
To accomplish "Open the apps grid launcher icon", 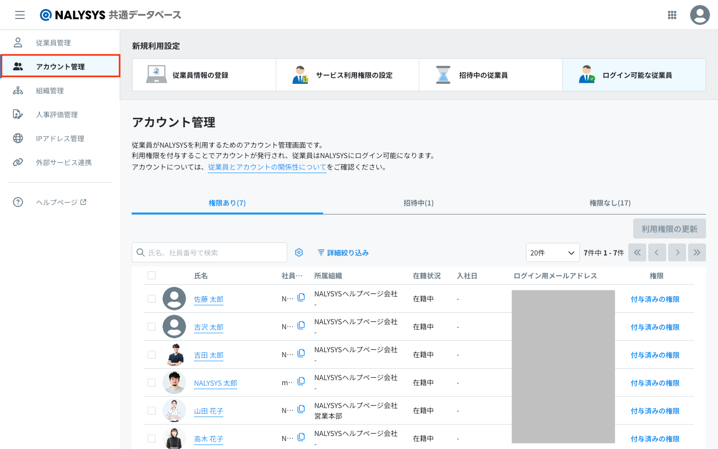I will tap(672, 15).
